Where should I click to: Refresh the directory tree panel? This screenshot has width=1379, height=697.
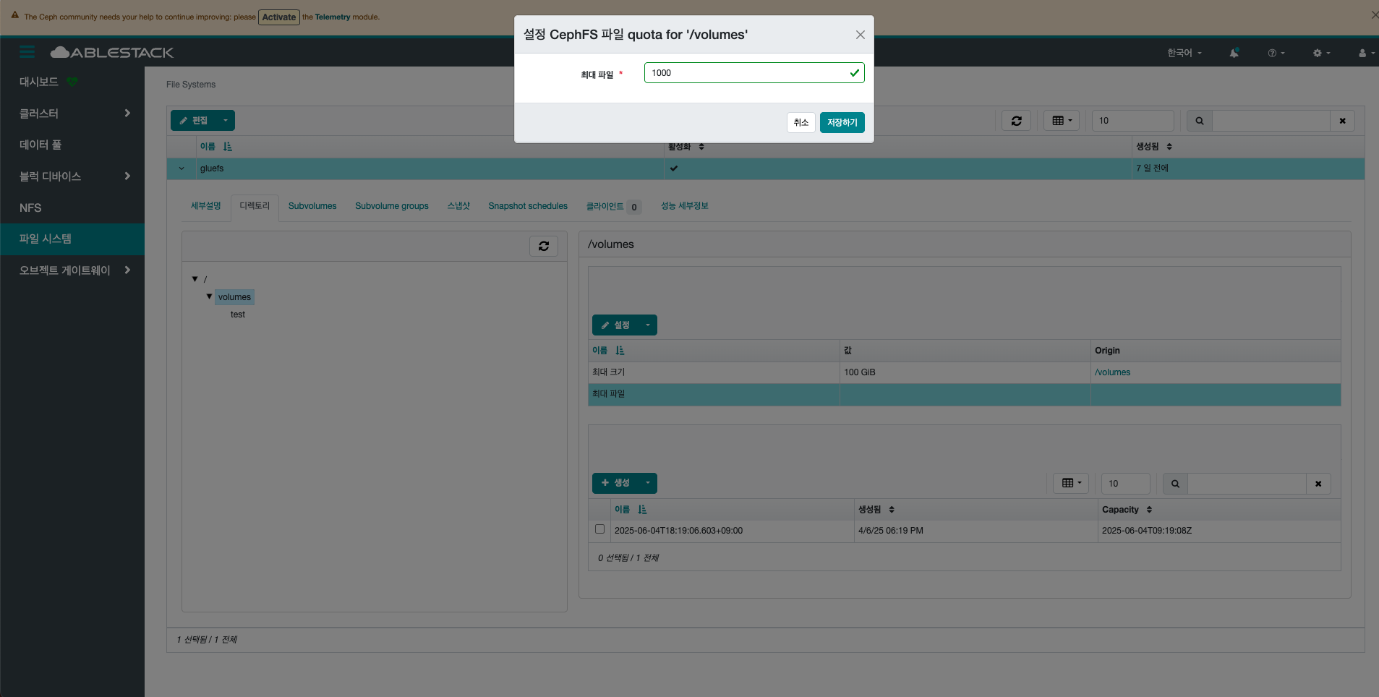click(544, 246)
